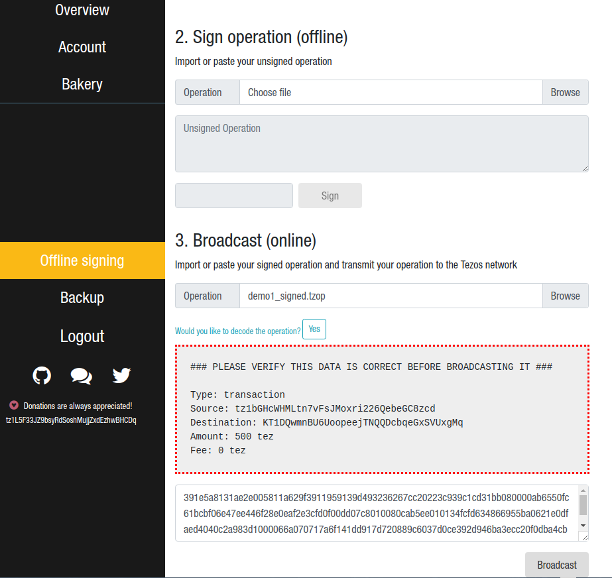Screen dimensions: 612x578
Task: Click Logout in the sidebar
Action: [x=82, y=336]
